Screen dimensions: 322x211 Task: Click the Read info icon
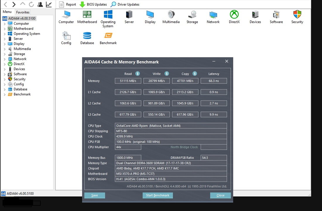coord(138,74)
